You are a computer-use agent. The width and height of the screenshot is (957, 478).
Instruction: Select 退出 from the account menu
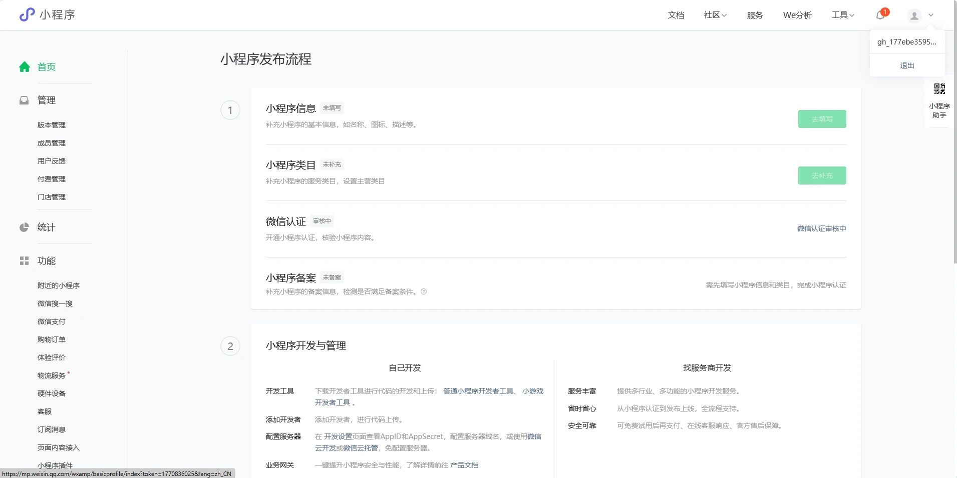907,65
